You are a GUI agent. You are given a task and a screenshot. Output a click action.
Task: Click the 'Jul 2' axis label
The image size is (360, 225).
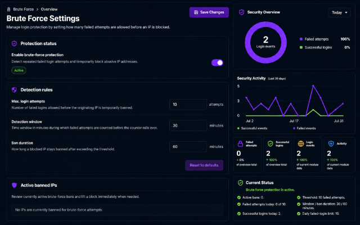250,121
